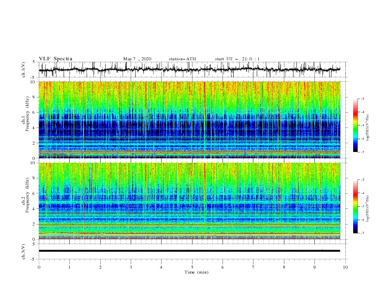Click the "-3" label on ch.1 color bar
Viewport: 389px width, 300px height.
tap(362, 99)
